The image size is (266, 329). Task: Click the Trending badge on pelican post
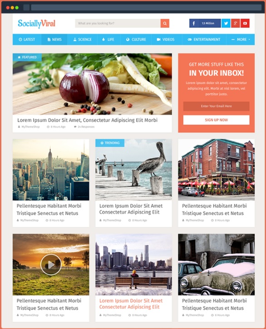[x=110, y=143]
